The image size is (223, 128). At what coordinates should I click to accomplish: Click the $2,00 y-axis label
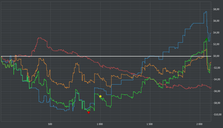tap(216, 44)
